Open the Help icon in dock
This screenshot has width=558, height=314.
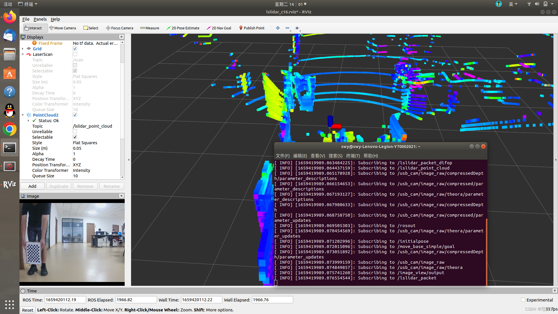coord(10,92)
